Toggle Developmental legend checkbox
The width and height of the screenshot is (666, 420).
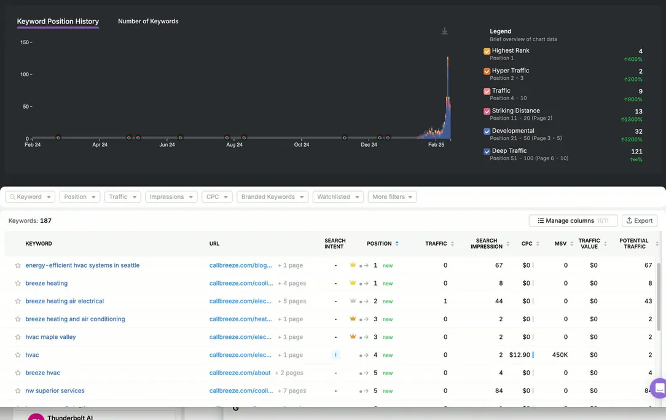pyautogui.click(x=487, y=131)
